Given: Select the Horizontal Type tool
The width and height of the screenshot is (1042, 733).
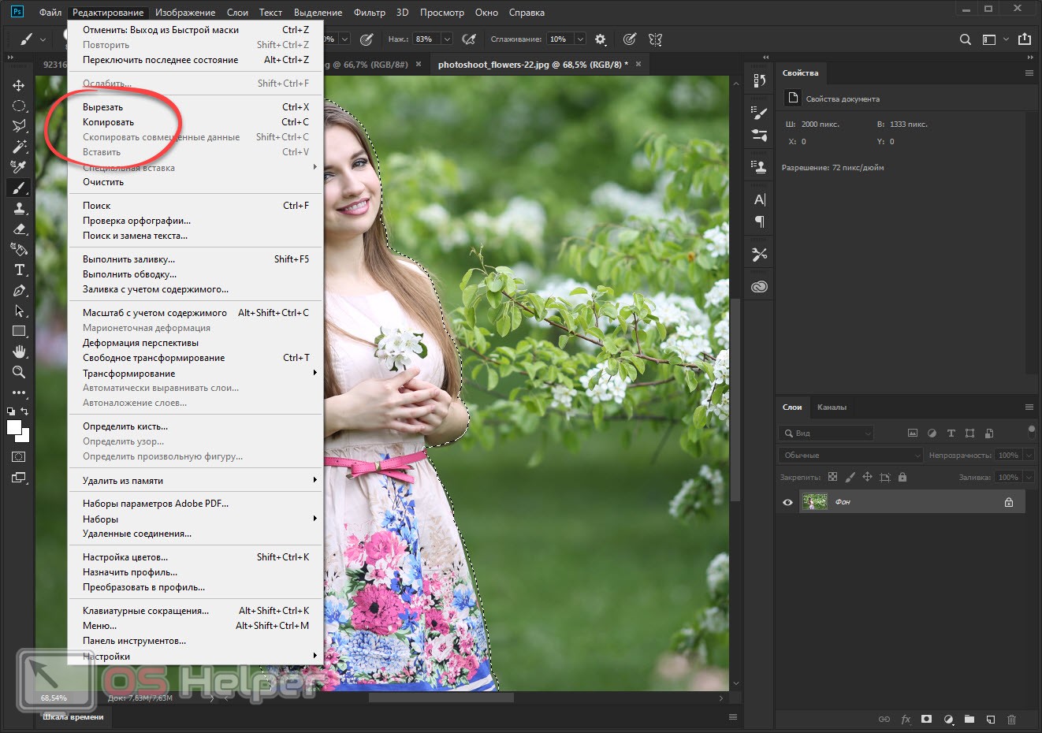Looking at the screenshot, I should tap(19, 270).
